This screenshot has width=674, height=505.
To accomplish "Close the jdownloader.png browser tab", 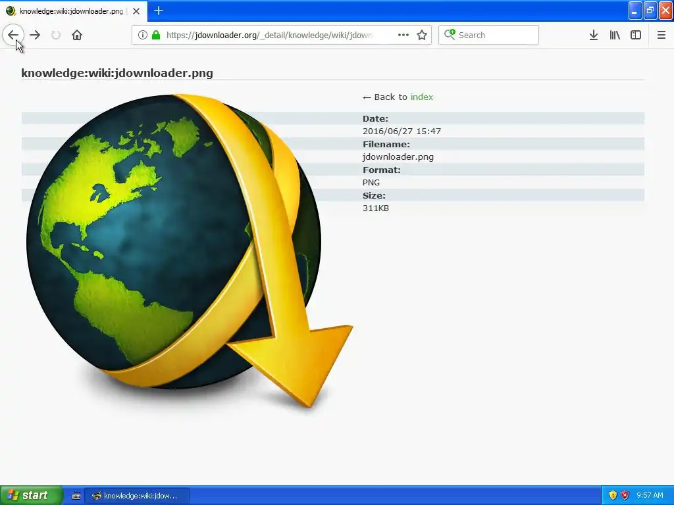I will click(136, 11).
